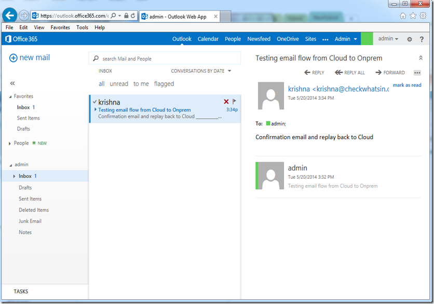The width and height of the screenshot is (434, 304).
Task: Go to People in the top navigation
Action: [233, 39]
